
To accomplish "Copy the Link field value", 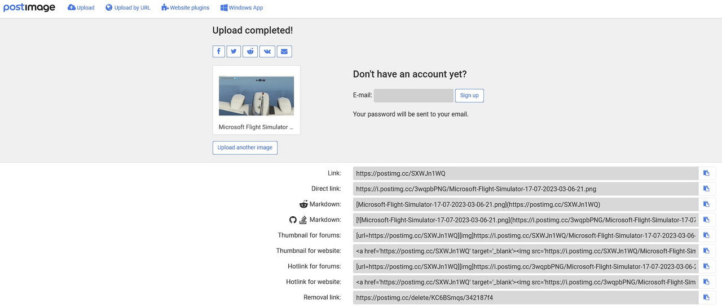I will (x=706, y=173).
